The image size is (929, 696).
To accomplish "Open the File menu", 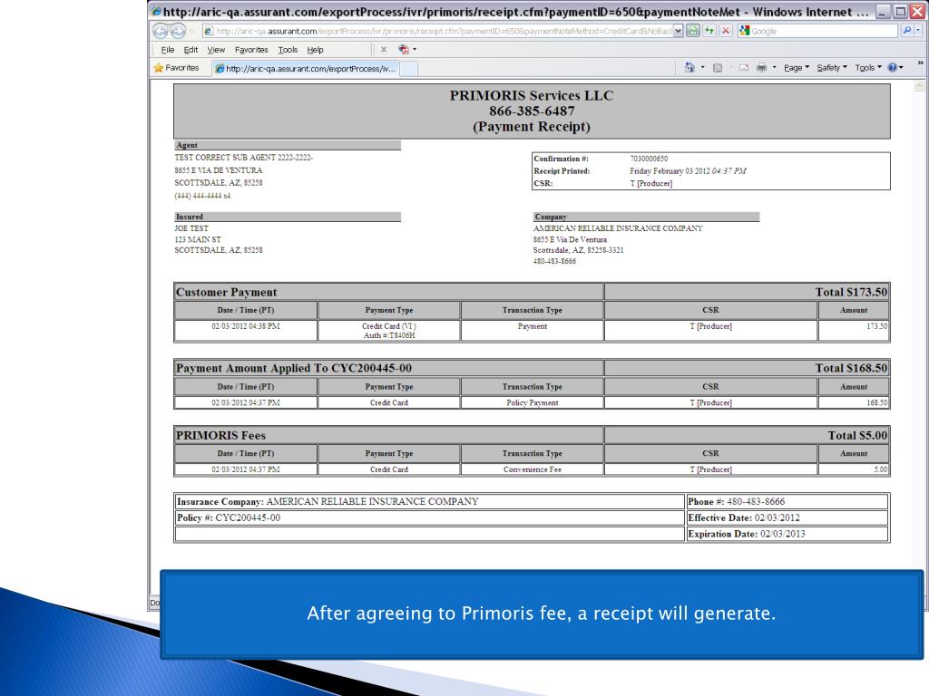I will (x=168, y=50).
